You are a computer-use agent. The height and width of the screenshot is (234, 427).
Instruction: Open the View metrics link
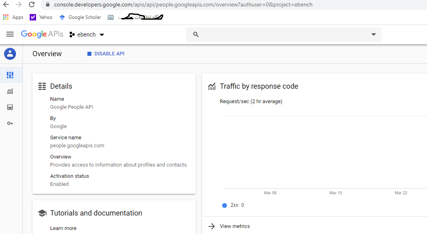click(235, 226)
